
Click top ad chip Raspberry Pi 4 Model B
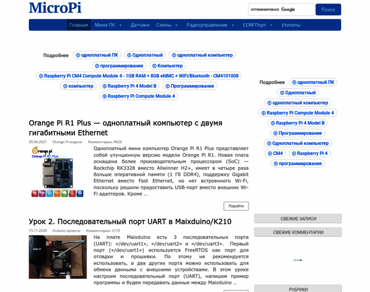pyautogui.click(x=129, y=86)
